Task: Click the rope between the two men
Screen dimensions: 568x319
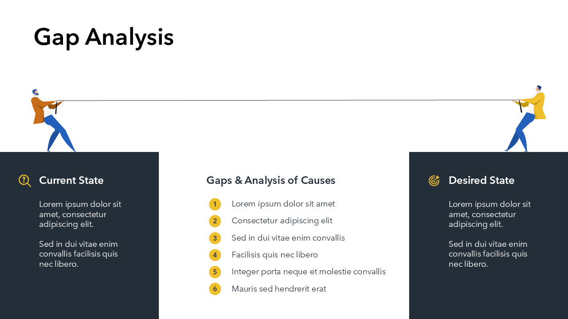Action: tap(284, 101)
